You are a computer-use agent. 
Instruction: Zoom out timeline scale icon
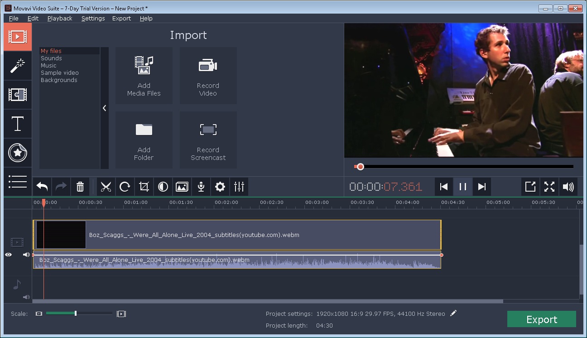coord(39,314)
